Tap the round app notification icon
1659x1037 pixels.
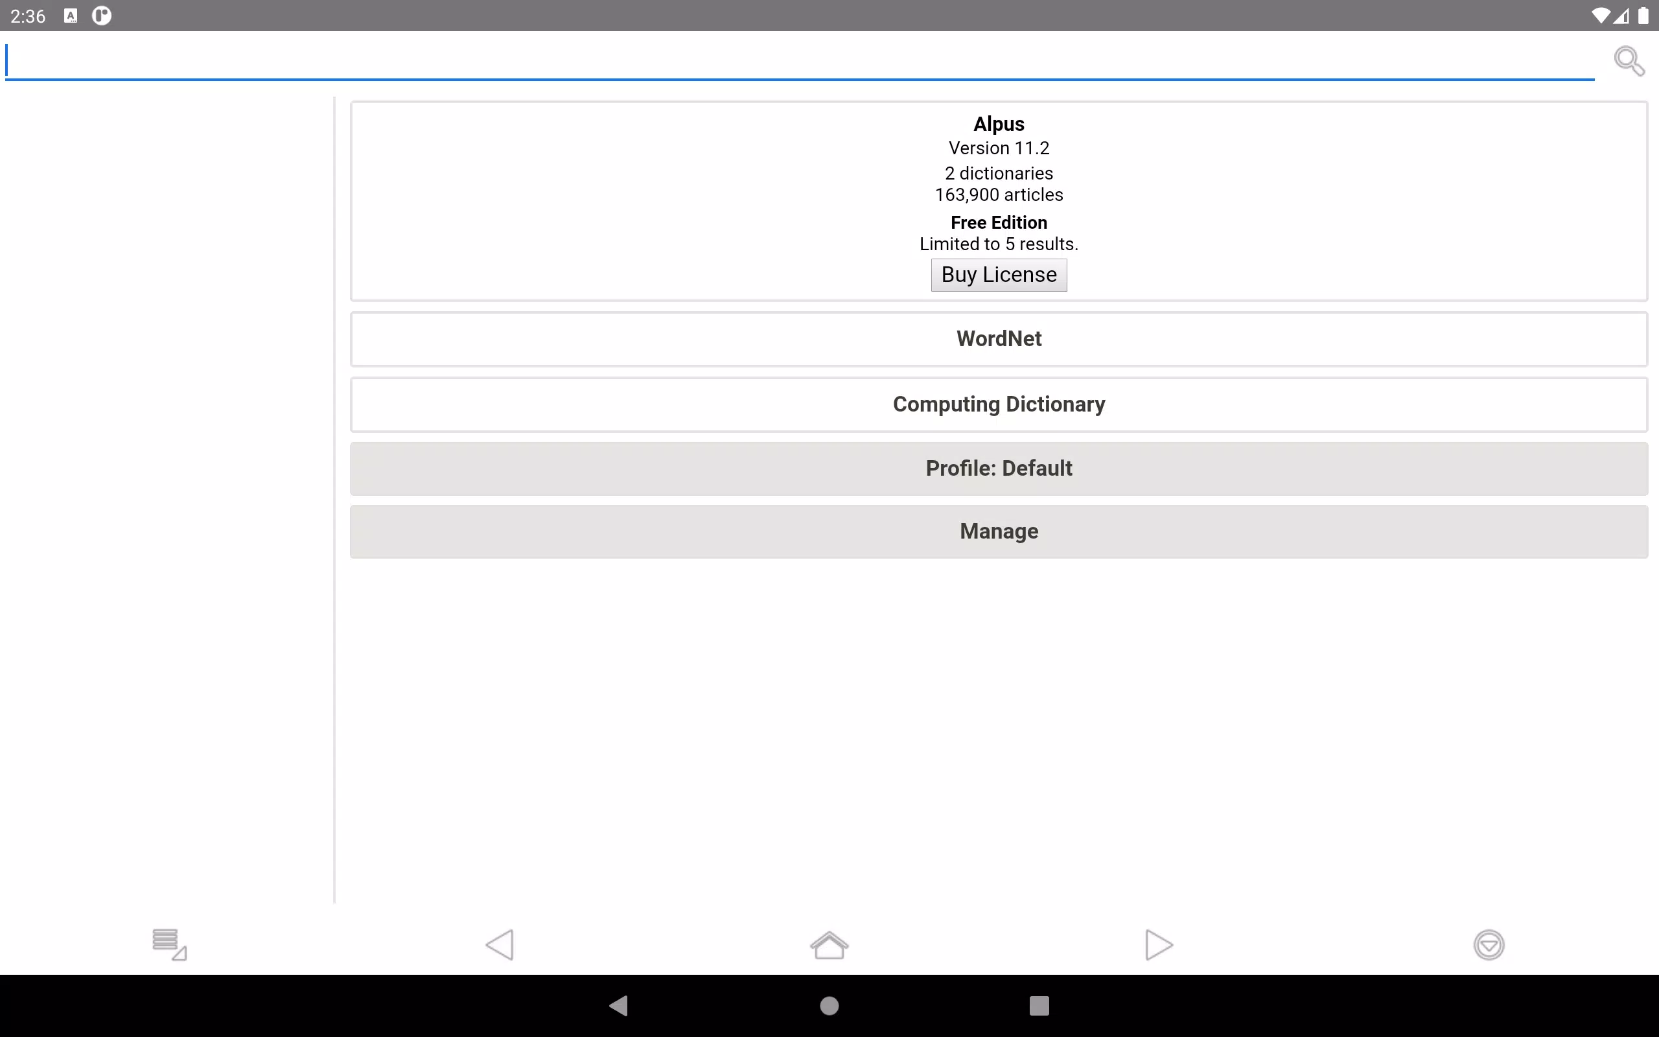coord(102,16)
